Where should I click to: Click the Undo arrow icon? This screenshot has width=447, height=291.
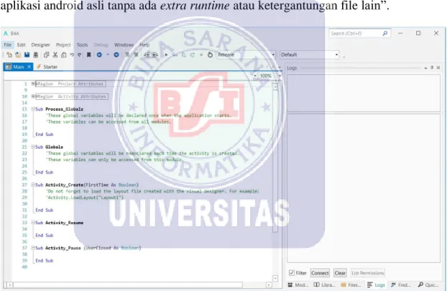pos(72,55)
